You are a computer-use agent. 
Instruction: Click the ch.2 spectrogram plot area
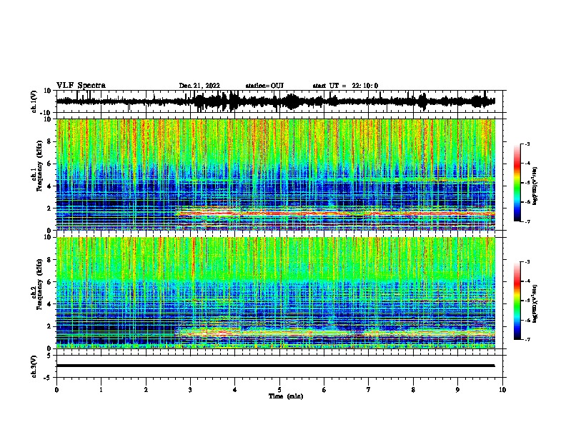click(x=276, y=293)
